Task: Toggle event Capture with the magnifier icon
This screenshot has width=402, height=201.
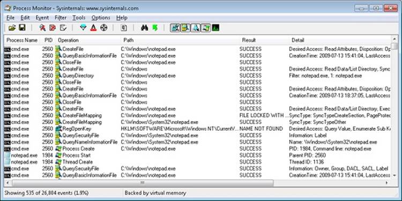Action: [x=42, y=28]
